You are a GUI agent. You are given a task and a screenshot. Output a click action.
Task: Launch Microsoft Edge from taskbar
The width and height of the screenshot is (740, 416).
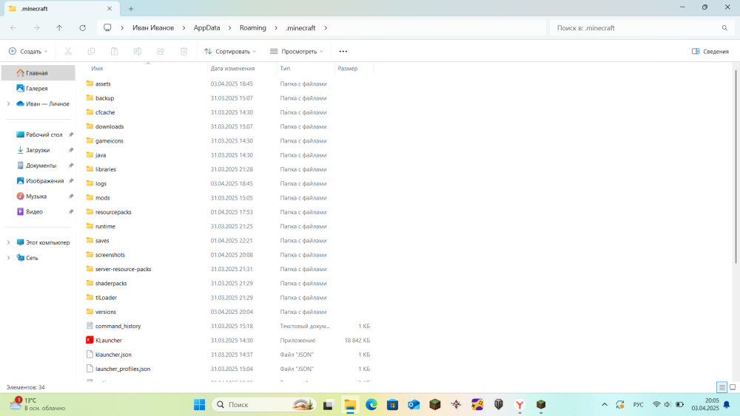pyautogui.click(x=371, y=405)
